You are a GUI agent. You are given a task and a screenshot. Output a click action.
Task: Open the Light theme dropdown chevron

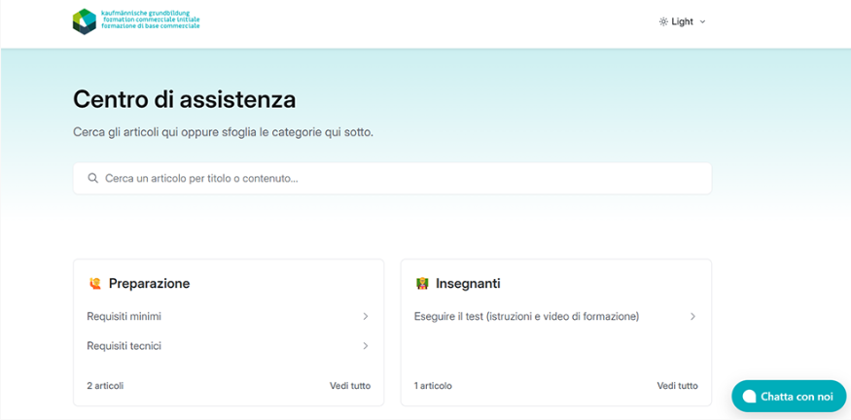pyautogui.click(x=703, y=21)
